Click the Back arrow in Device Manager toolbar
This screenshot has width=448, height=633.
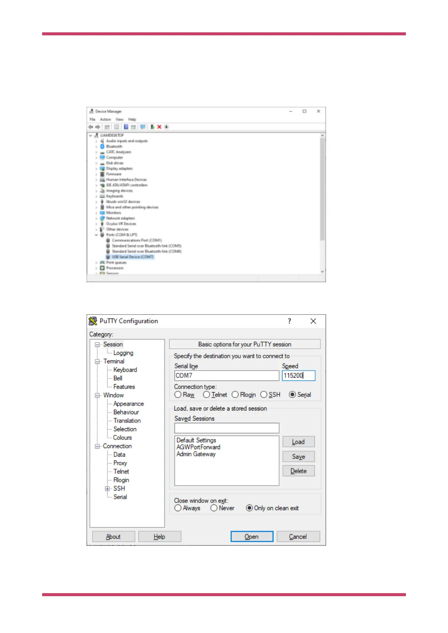(x=91, y=127)
